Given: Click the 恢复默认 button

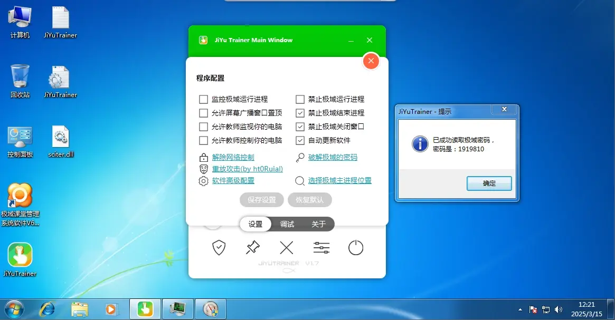Looking at the screenshot, I should coord(309,200).
